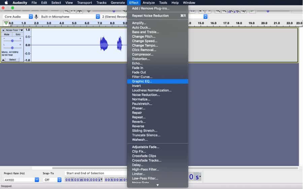
Task: Choose Click Removal effect
Action: [158, 50]
